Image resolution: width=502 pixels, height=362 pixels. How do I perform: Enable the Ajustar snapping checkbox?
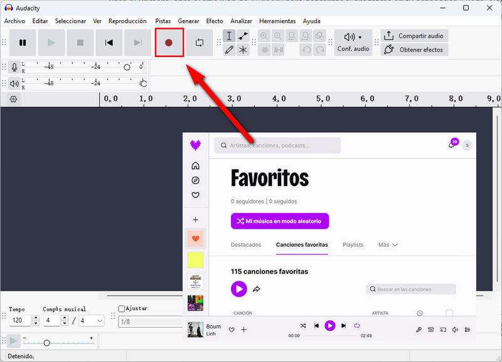(x=122, y=309)
